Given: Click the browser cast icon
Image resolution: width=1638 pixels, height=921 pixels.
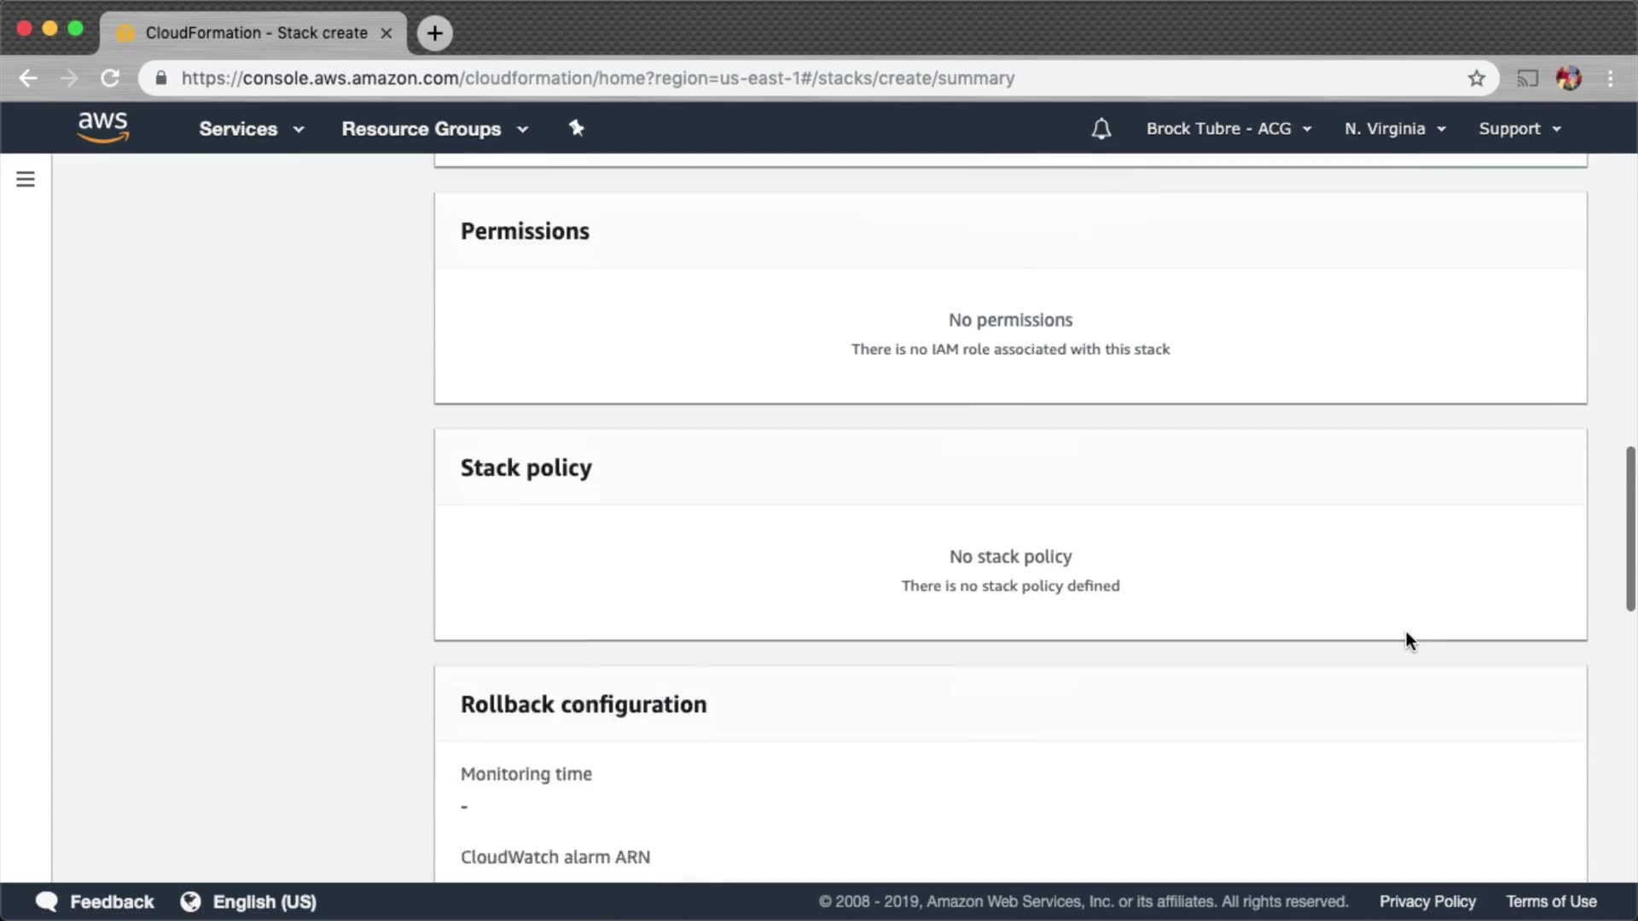Looking at the screenshot, I should (x=1527, y=78).
